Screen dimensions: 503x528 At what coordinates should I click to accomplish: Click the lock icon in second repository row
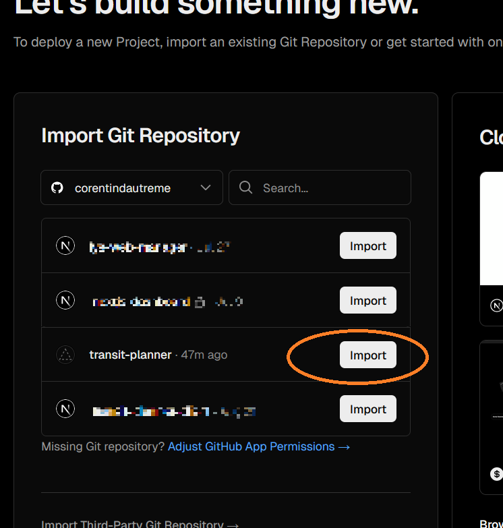(x=200, y=302)
